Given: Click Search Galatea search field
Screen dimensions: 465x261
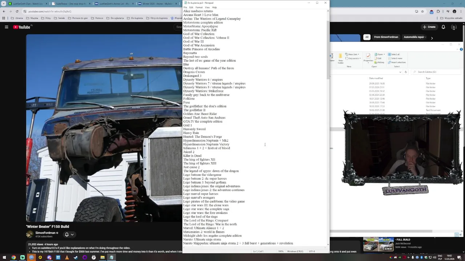Looking at the screenshot, I should [x=436, y=72].
